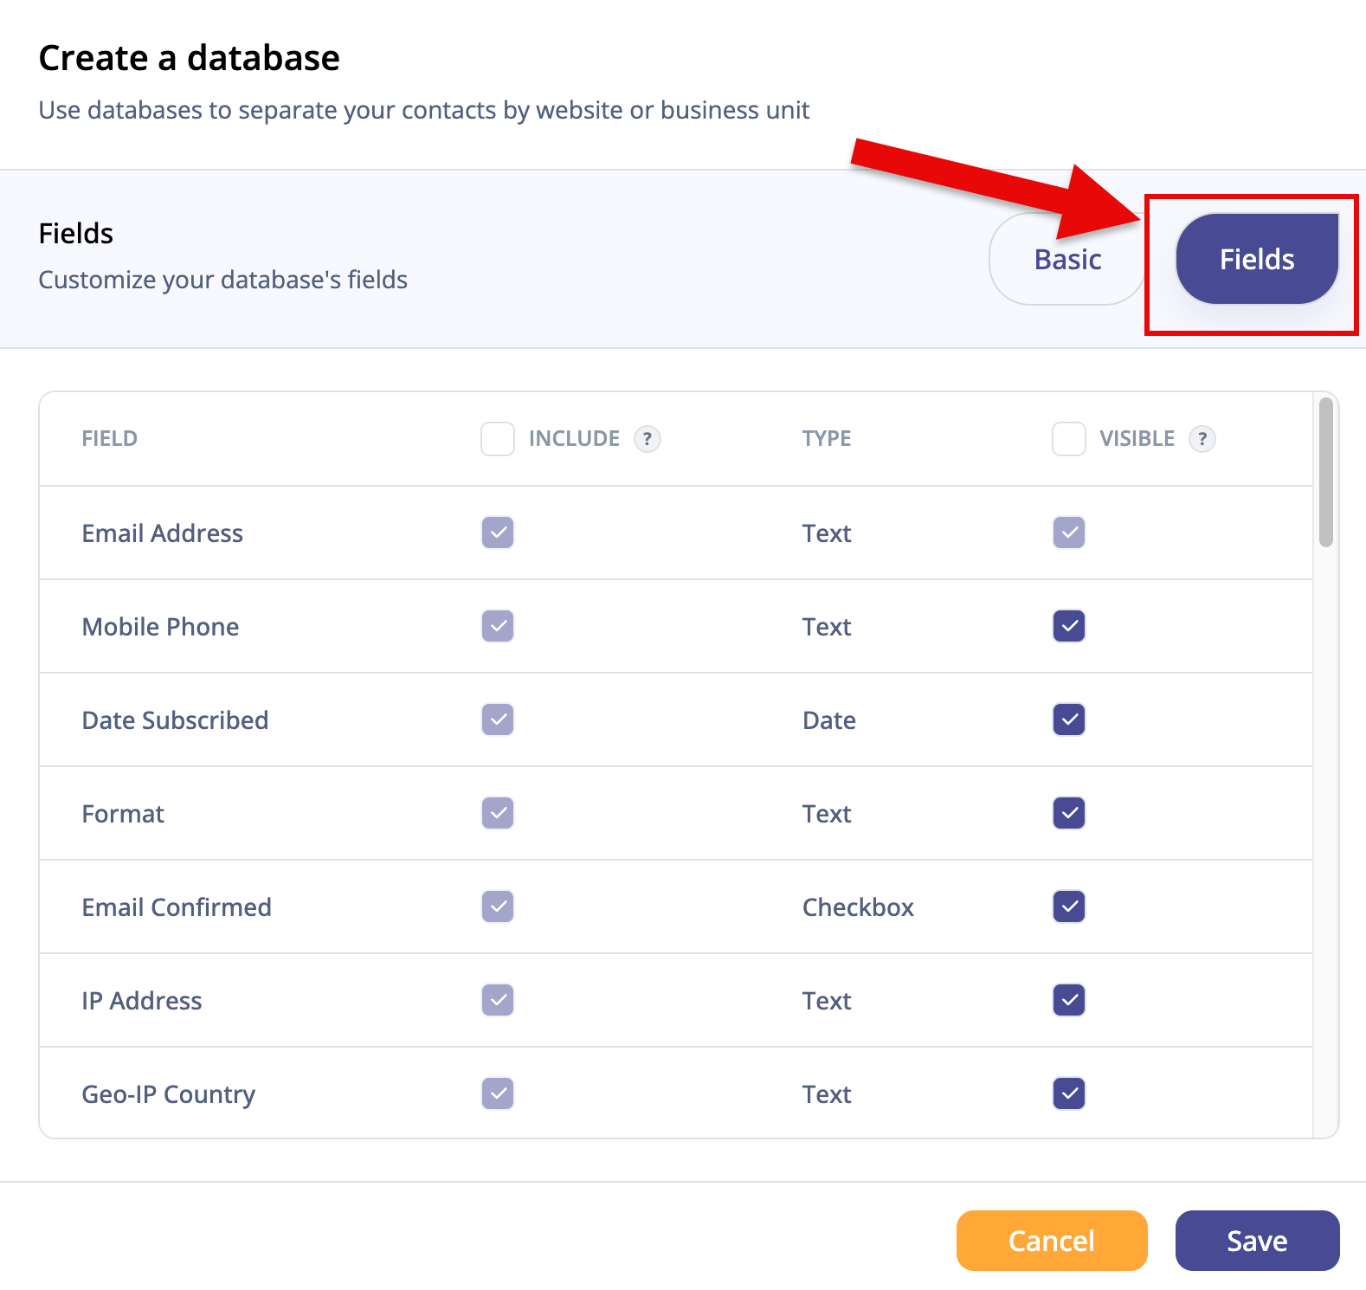Viewport: 1366px width, 1290px height.
Task: Click the Date Subscribed field name
Action: click(175, 720)
